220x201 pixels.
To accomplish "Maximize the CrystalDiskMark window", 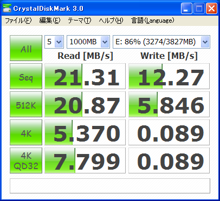I will click(x=199, y=9).
